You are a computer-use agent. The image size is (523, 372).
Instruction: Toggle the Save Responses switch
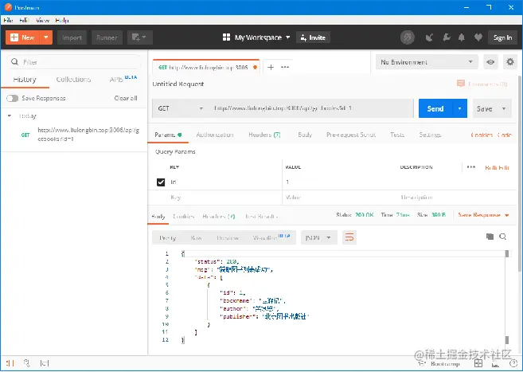click(x=13, y=98)
